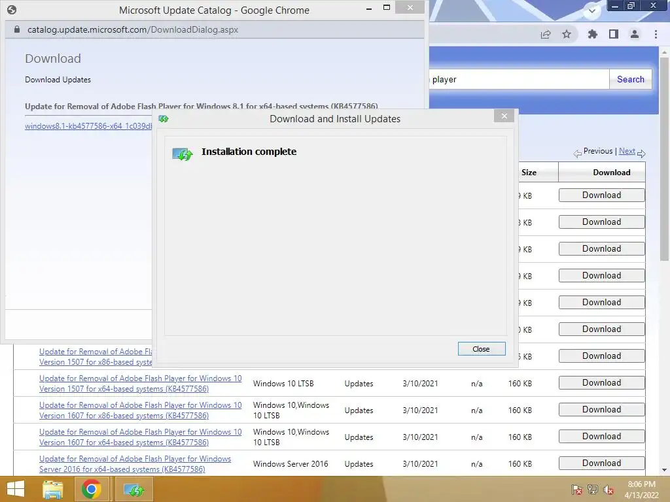Minimize the Microsoft Update Catalog popup window

pyautogui.click(x=369, y=8)
